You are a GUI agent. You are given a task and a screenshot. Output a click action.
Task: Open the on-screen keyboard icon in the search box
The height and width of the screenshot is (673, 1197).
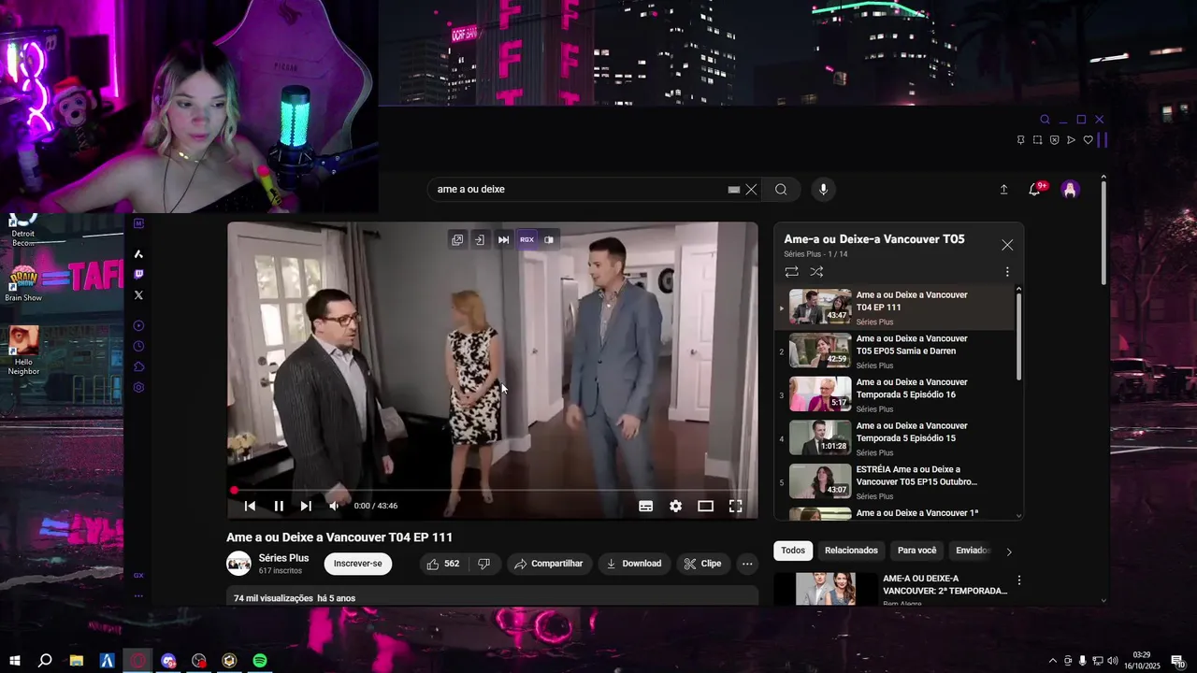tap(734, 190)
